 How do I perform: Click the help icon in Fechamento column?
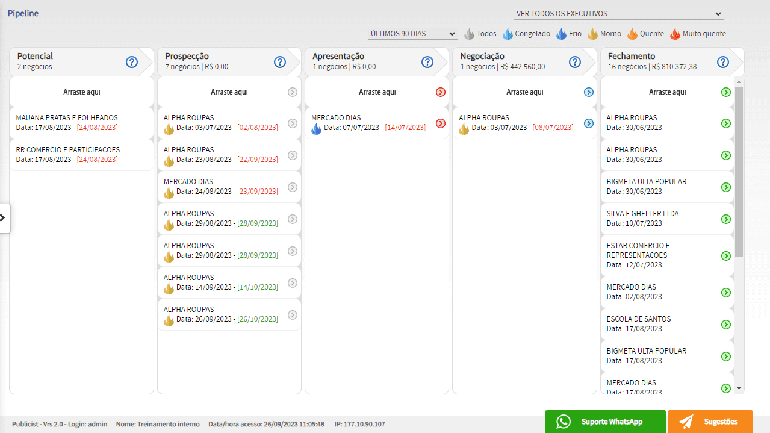(723, 62)
